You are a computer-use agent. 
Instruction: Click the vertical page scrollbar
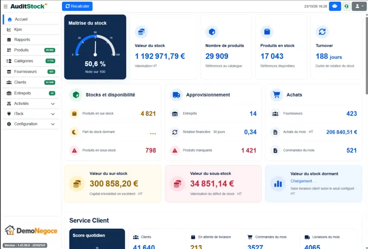click(367, 55)
